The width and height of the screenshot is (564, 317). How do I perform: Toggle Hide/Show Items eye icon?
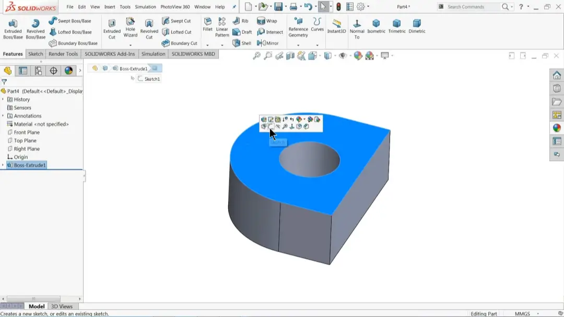coord(342,56)
